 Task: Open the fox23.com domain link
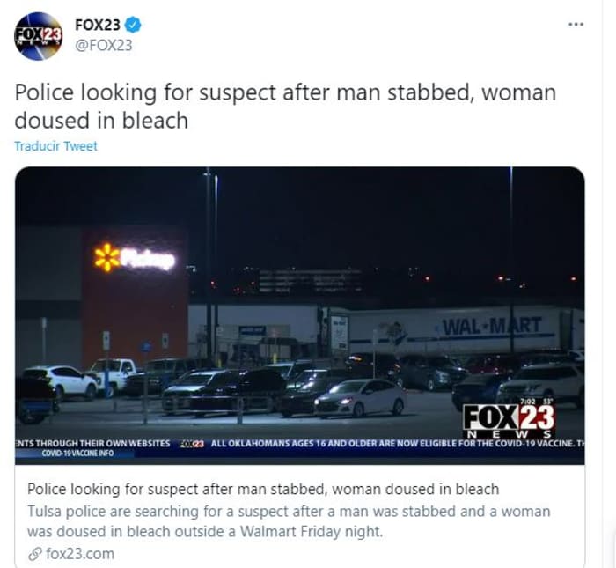[80, 554]
